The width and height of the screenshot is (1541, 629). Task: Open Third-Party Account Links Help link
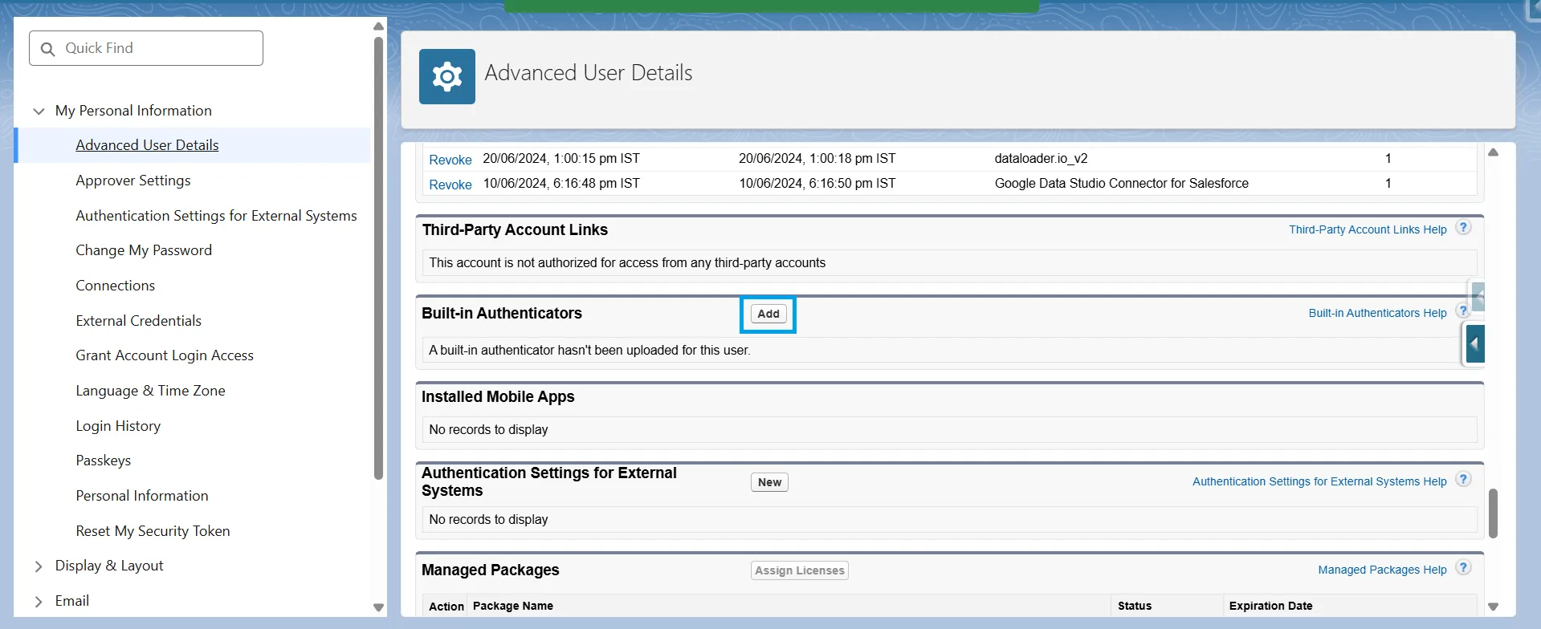pos(1368,229)
